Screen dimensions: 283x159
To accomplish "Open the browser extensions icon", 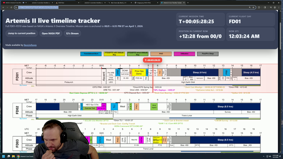I will tap(259, 8).
